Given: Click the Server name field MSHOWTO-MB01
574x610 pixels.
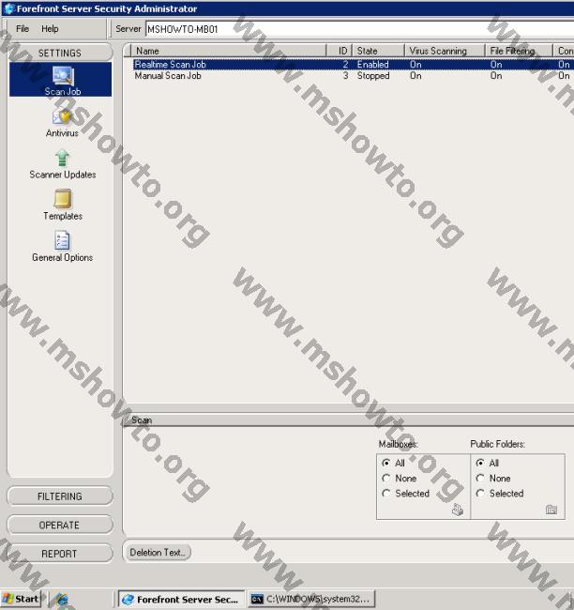Looking at the screenshot, I should (360, 29).
